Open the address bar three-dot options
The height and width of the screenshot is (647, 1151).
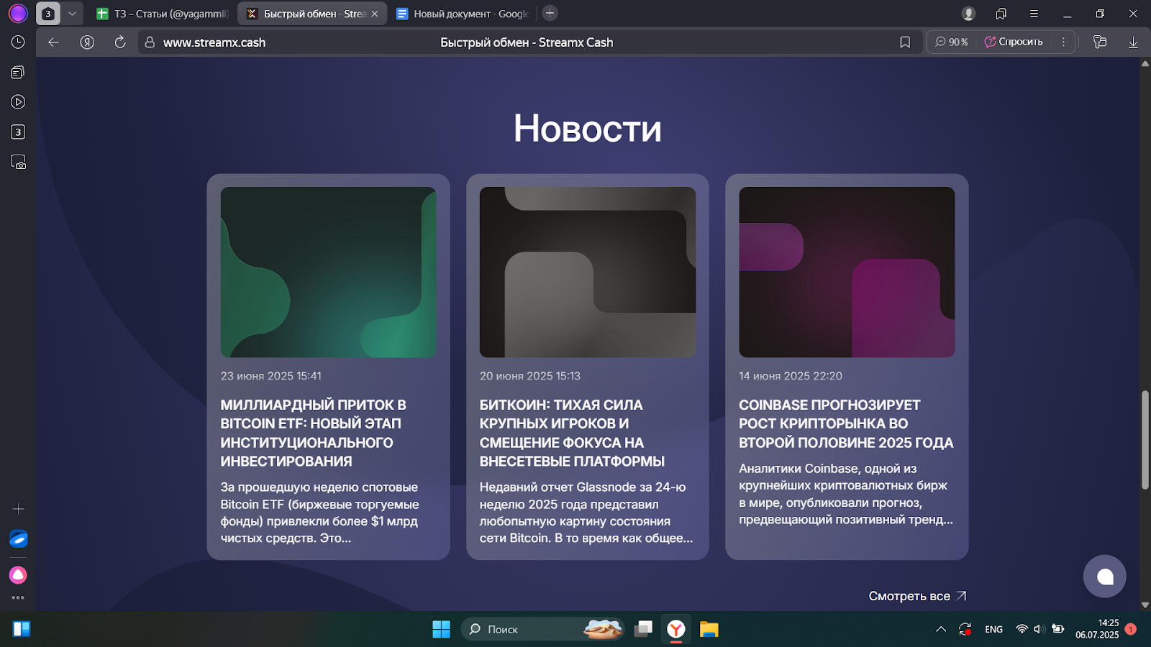click(x=1063, y=42)
